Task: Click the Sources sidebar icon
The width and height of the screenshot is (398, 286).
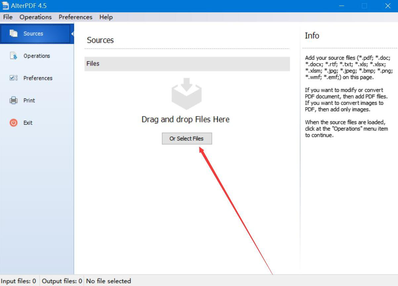Action: tap(14, 33)
